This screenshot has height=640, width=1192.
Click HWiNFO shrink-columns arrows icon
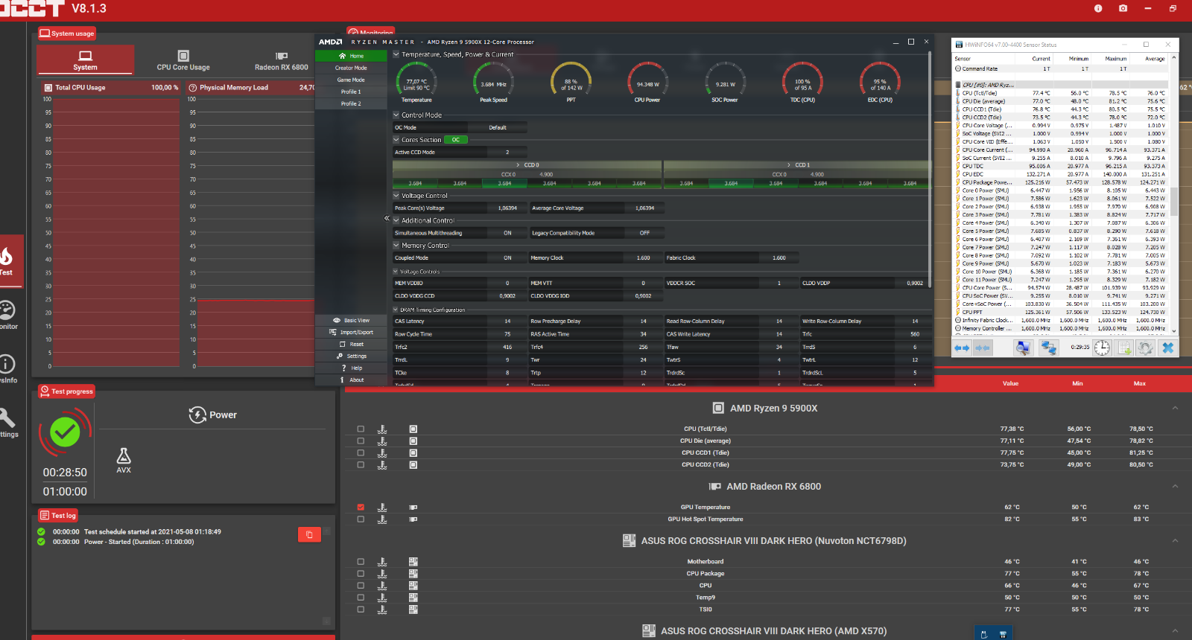click(982, 348)
